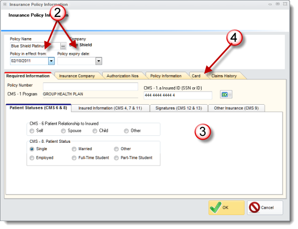Open policy name lookup ellipsis button
The image size is (298, 229).
pyautogui.click(x=63, y=46)
